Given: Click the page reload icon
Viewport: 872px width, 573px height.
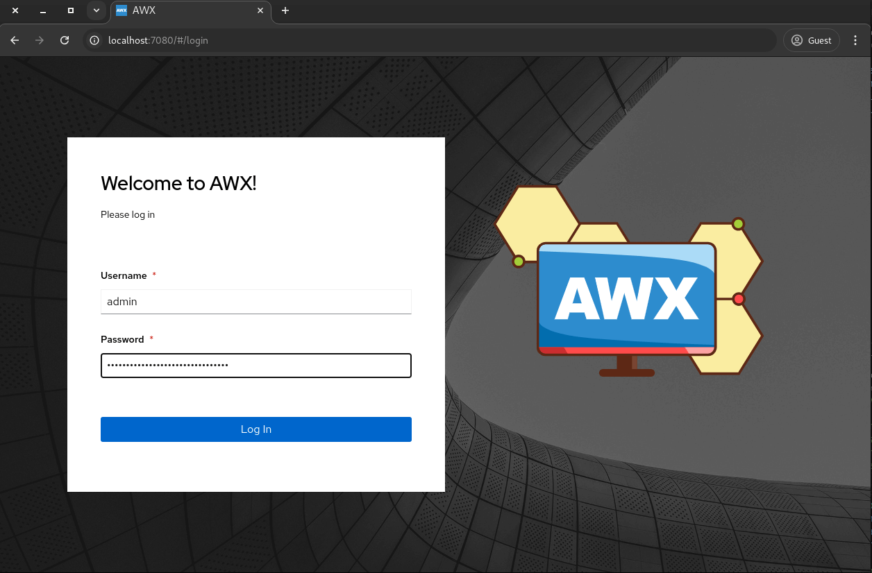Looking at the screenshot, I should click(x=64, y=40).
